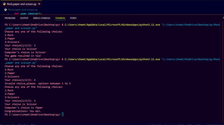Click terminal line 'Your choice(1/2/3): 4'
Screen dimensions: 224x125
pos(20,80)
